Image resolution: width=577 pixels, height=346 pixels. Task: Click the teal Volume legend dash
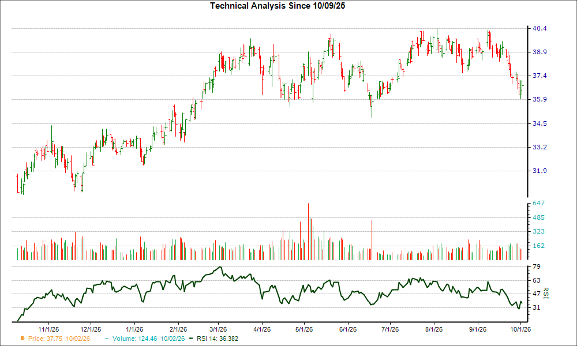pyautogui.click(x=107, y=339)
